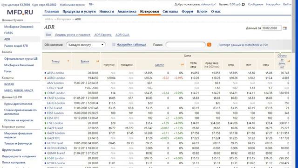Open Официальные курсы ЦБ link

(x=20, y=59)
